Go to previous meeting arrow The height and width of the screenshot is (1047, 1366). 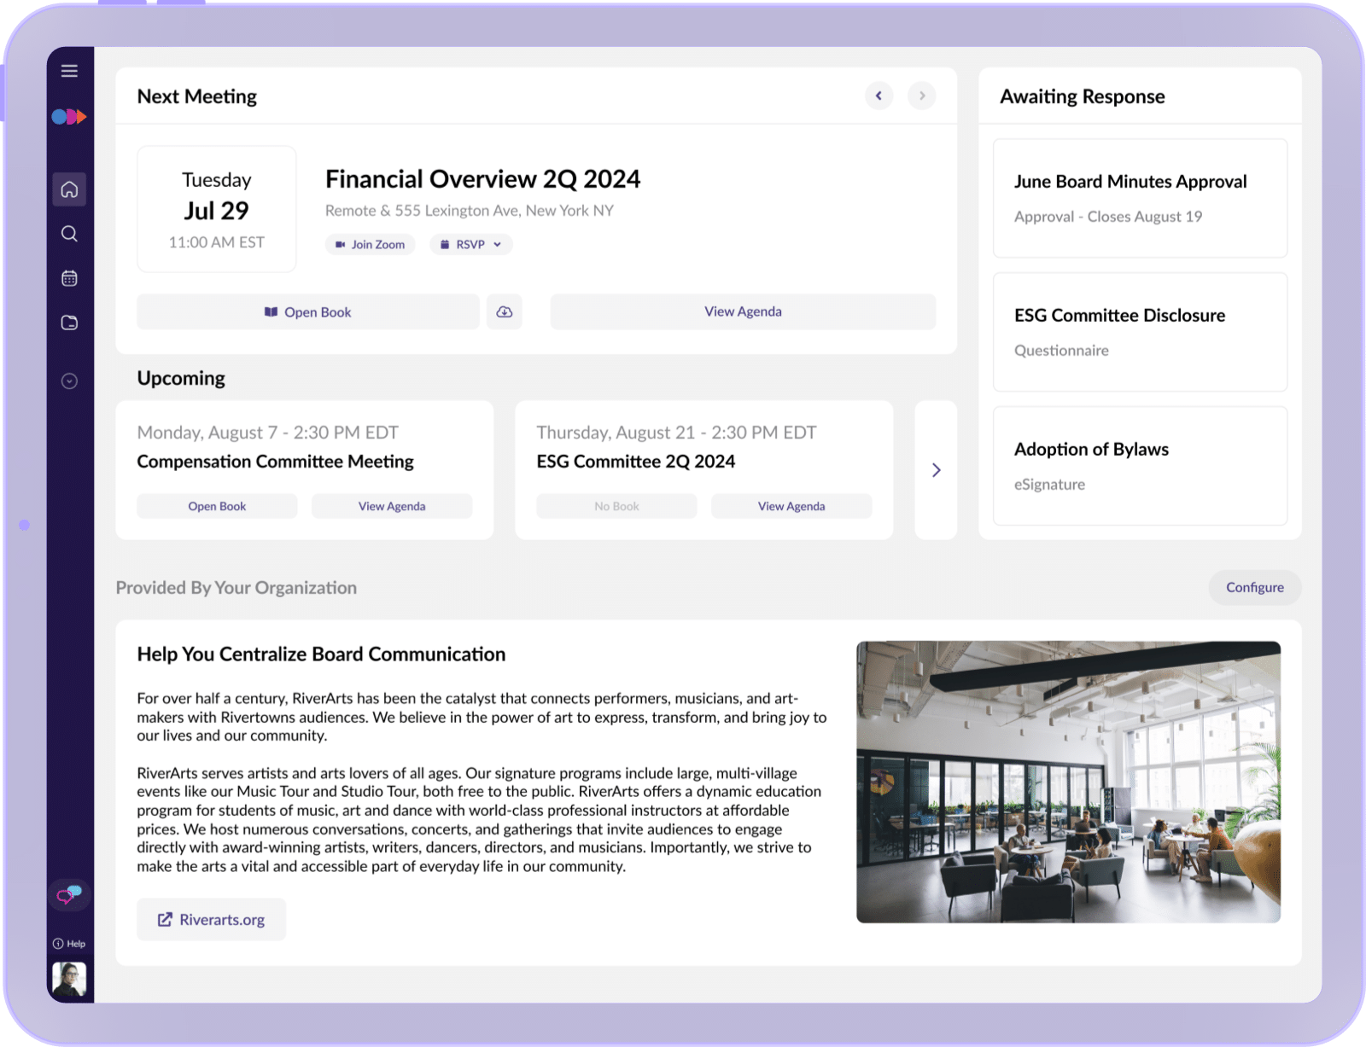(x=879, y=96)
